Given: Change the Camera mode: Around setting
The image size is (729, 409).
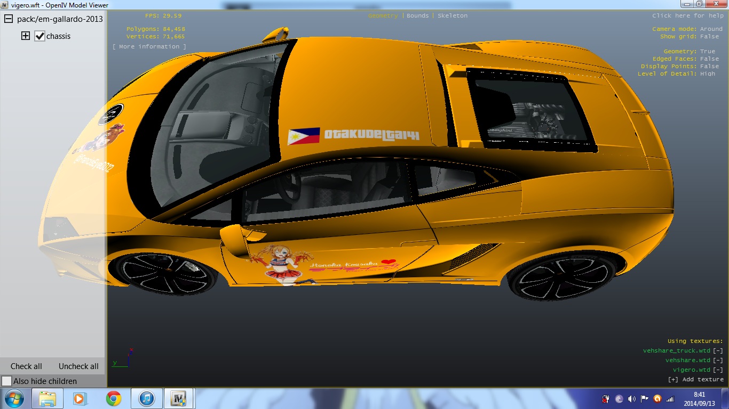Looking at the screenshot, I should pyautogui.click(x=687, y=29).
